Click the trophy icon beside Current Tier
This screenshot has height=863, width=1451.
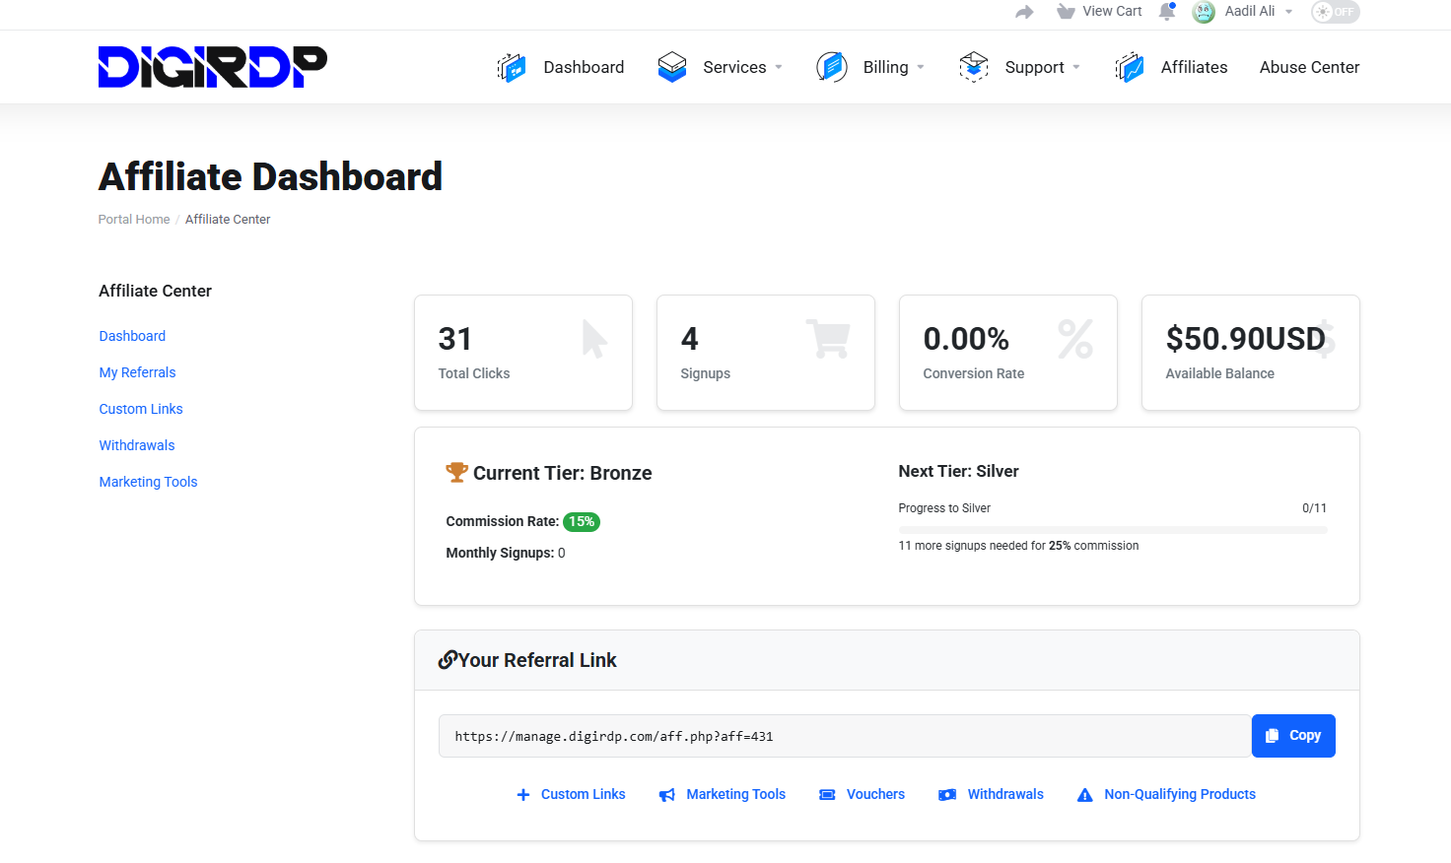(x=456, y=472)
